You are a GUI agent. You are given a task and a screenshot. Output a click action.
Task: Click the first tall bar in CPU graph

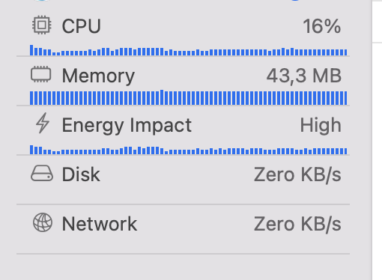(x=31, y=50)
